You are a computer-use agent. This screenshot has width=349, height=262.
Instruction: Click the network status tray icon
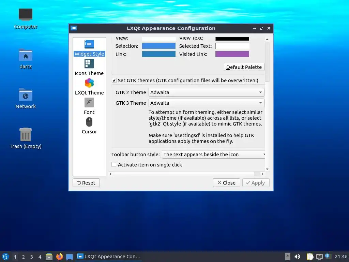pyautogui.click(x=319, y=257)
